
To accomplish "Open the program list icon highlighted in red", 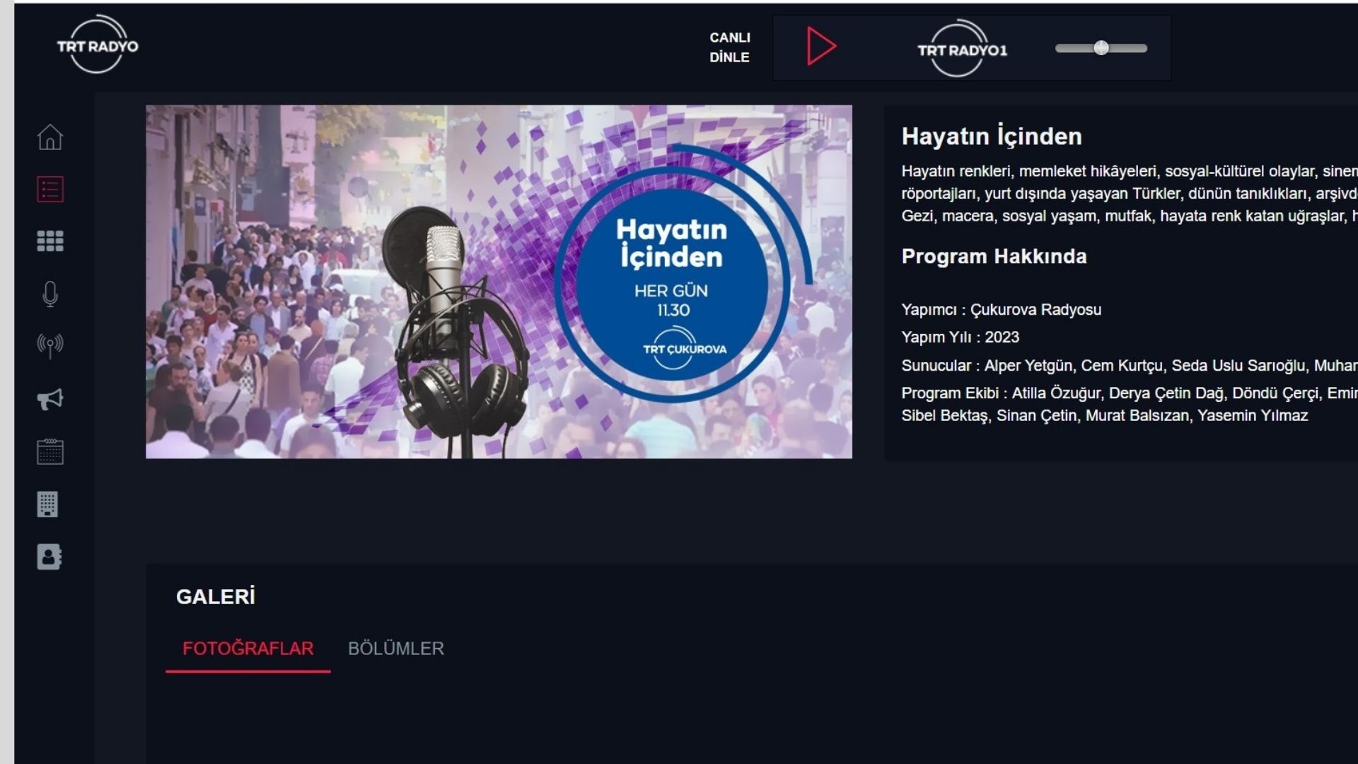I will pyautogui.click(x=50, y=189).
